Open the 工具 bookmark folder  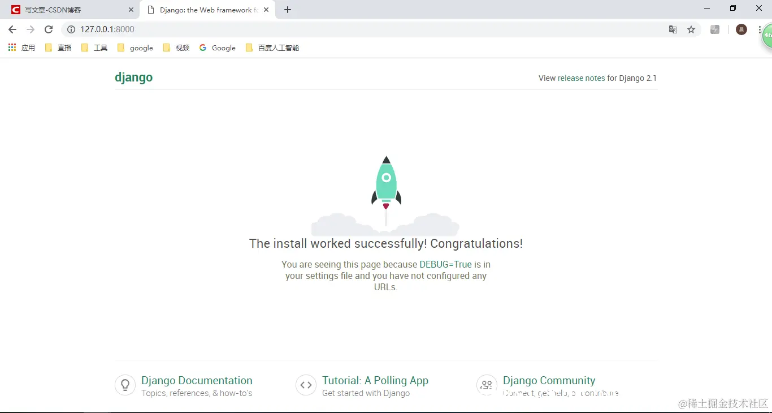click(94, 48)
